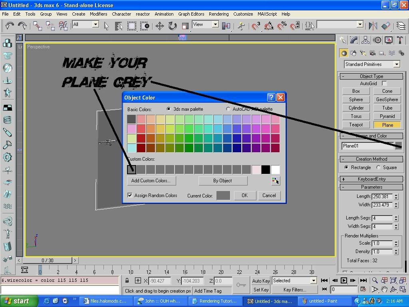409x307 pixels.
Task: Activate the Select and Uniform Scale tool
Action: (x=185, y=26)
